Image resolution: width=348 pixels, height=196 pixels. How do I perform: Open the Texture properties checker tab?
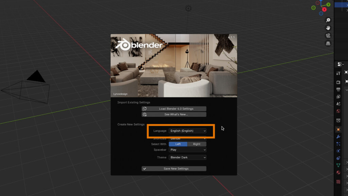[338, 182]
